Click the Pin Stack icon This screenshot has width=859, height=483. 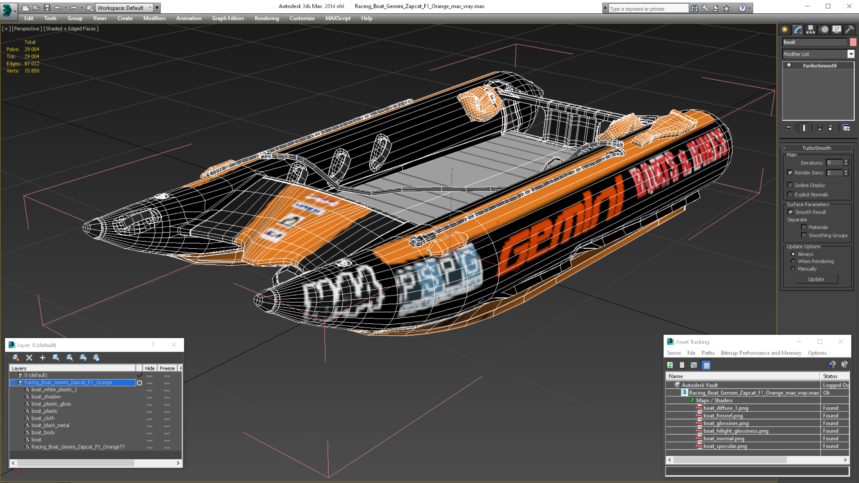coord(788,128)
